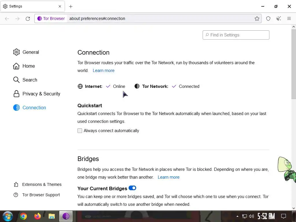This screenshot has width=296, height=222.
Task: Click the Internet globe status icon
Action: coord(80,86)
